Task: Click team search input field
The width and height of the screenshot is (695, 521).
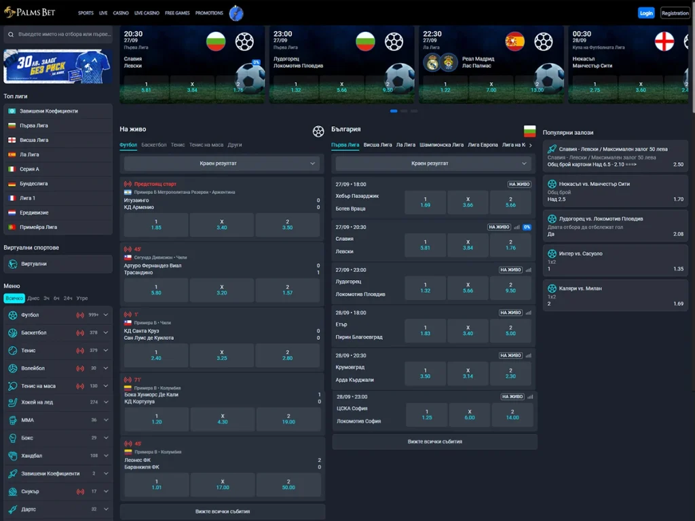Action: click(58, 34)
